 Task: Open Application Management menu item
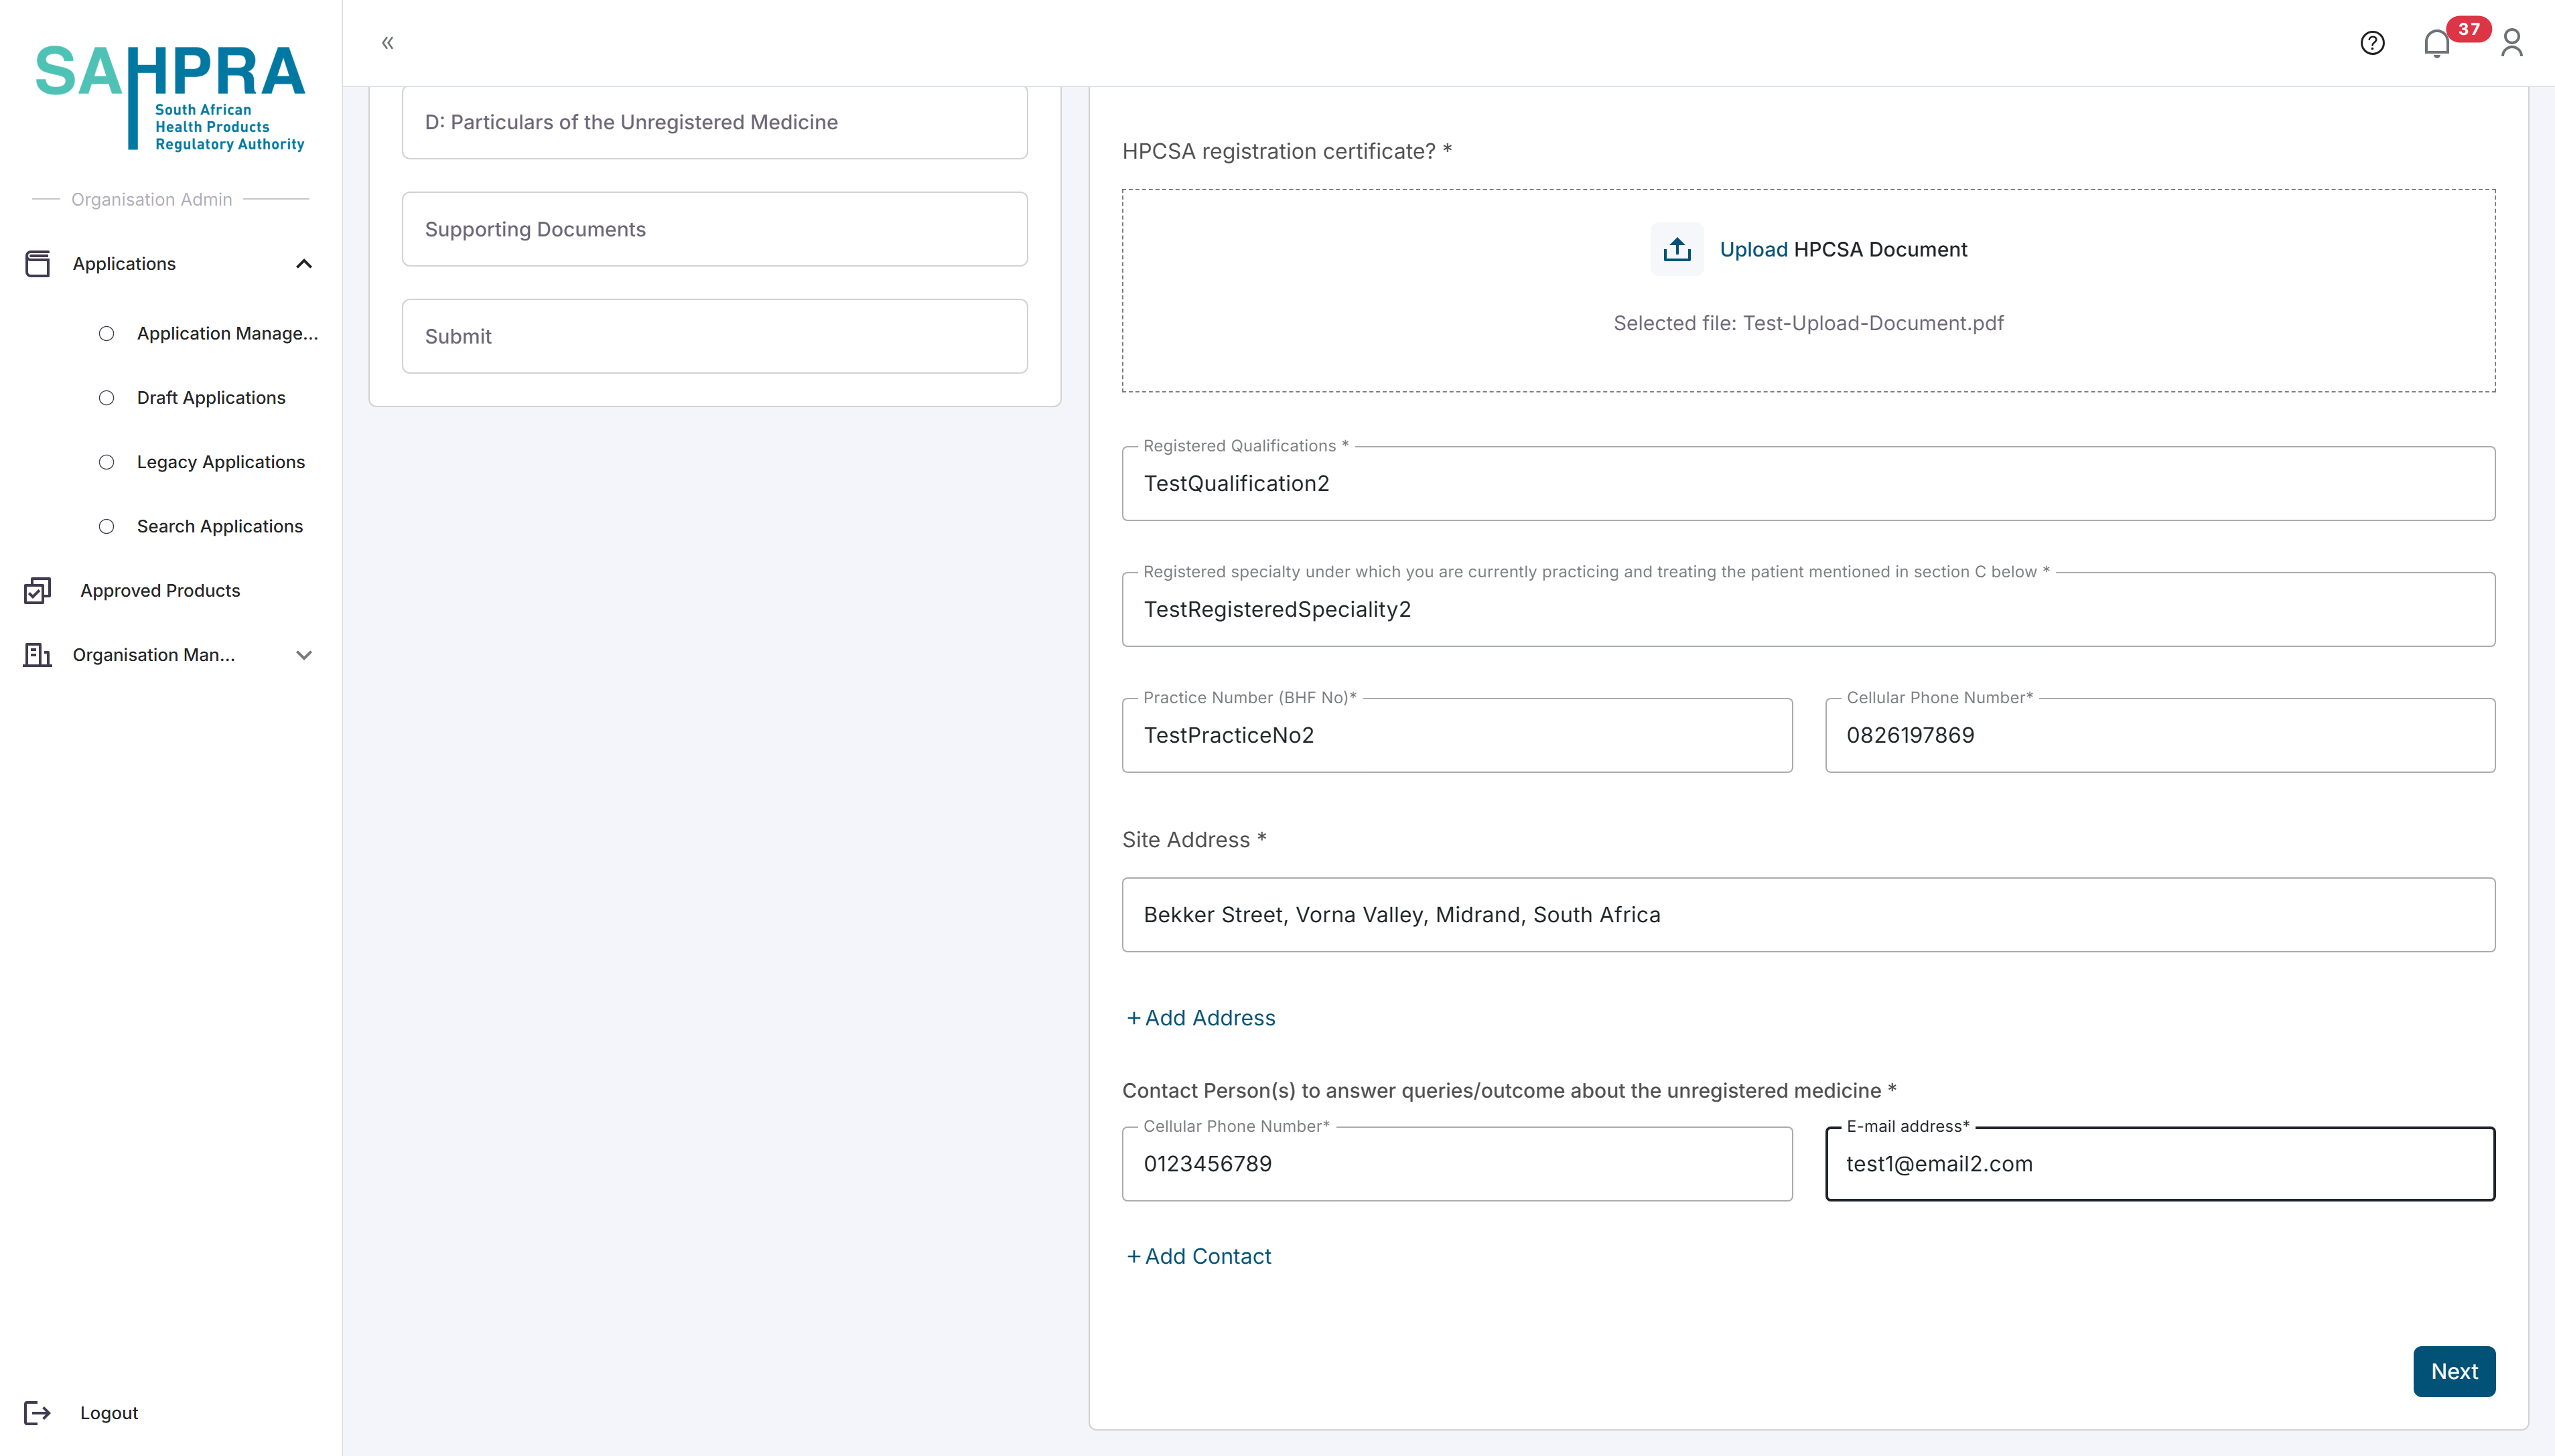[x=227, y=334]
